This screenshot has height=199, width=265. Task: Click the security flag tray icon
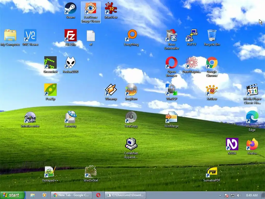pos(226,195)
